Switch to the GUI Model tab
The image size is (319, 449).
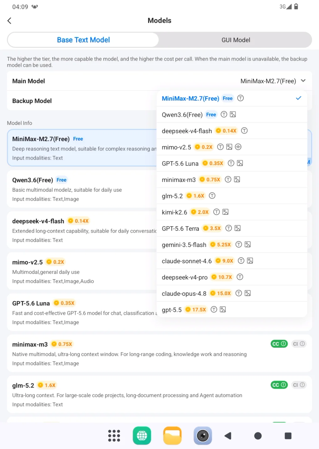236,40
